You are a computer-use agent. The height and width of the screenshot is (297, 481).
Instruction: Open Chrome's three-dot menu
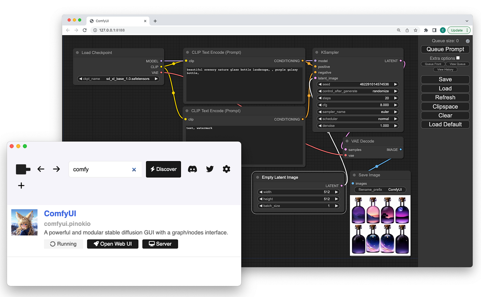coord(468,30)
